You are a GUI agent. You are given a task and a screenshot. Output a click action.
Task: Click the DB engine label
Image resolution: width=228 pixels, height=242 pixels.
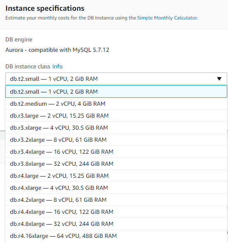[19, 40]
